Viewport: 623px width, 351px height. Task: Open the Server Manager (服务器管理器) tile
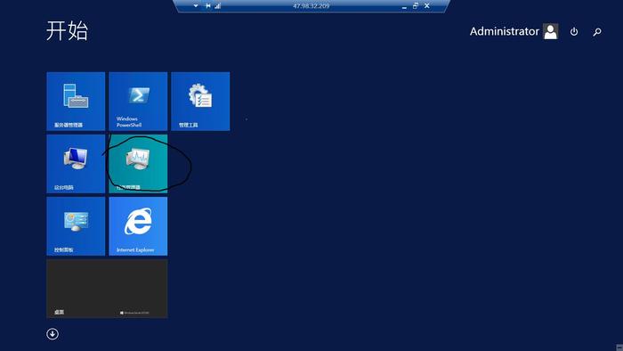76,102
